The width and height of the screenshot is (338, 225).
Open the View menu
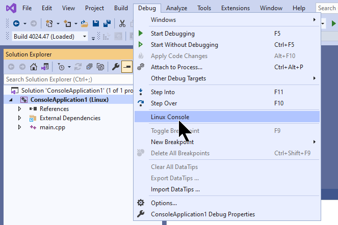pyautogui.click(x=68, y=8)
